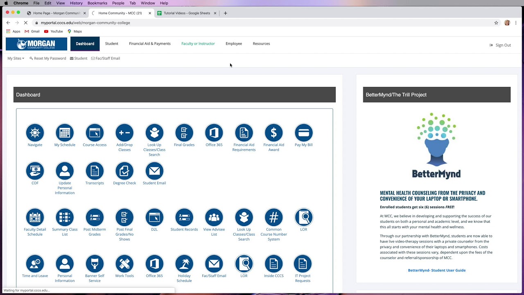Open the Student navigation menu
The image size is (524, 295).
[111, 43]
